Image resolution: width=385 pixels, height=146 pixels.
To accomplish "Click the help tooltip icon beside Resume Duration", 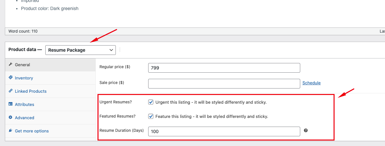I will click(x=306, y=131).
